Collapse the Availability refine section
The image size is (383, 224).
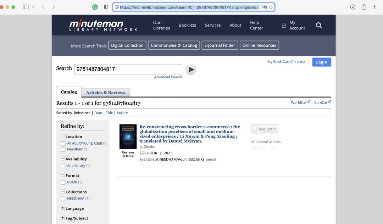[62, 158]
